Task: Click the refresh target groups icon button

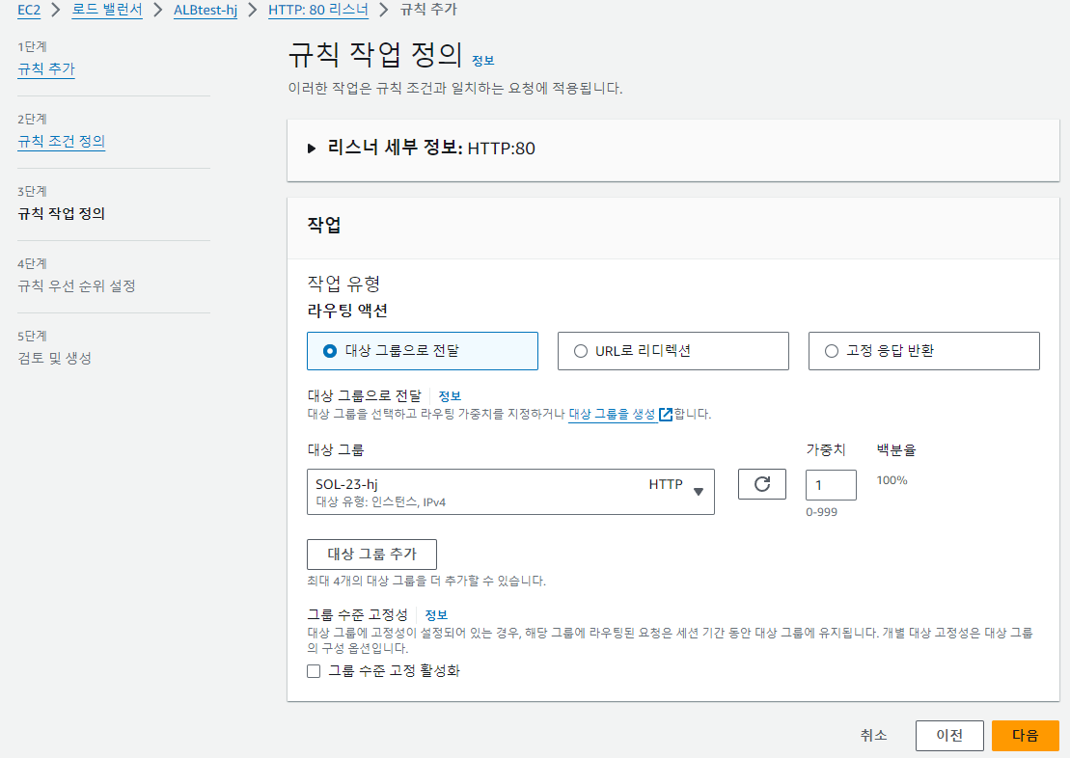Action: (761, 484)
